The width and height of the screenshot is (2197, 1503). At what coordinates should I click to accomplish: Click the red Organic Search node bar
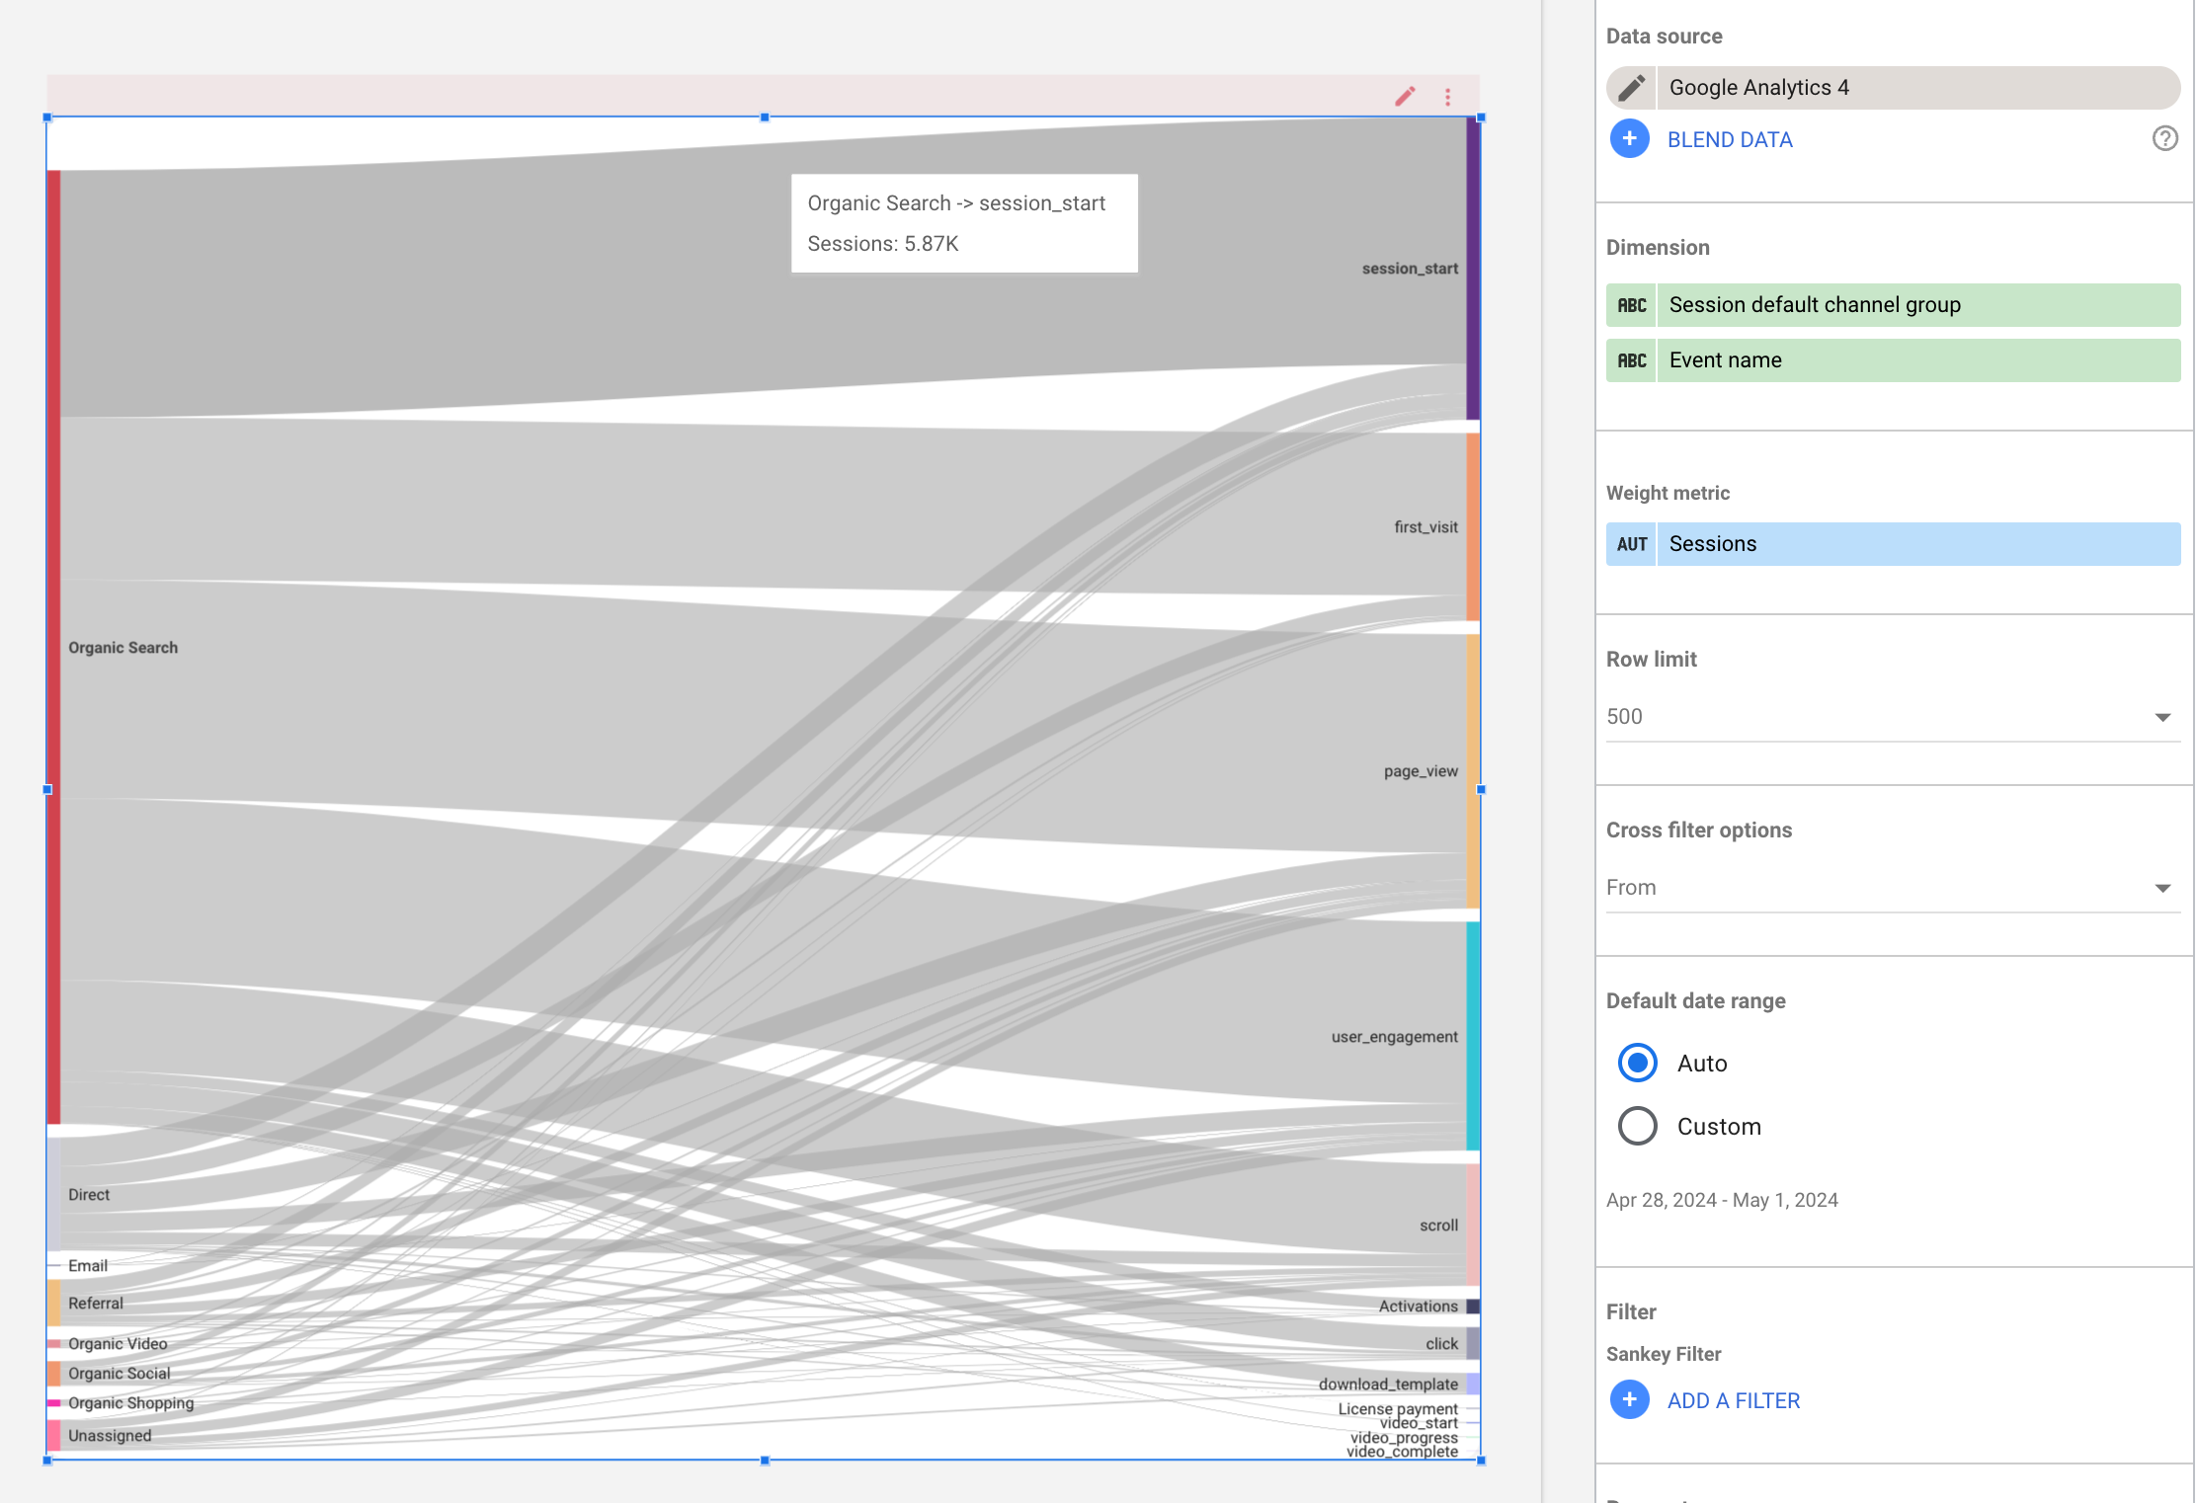pos(54,647)
